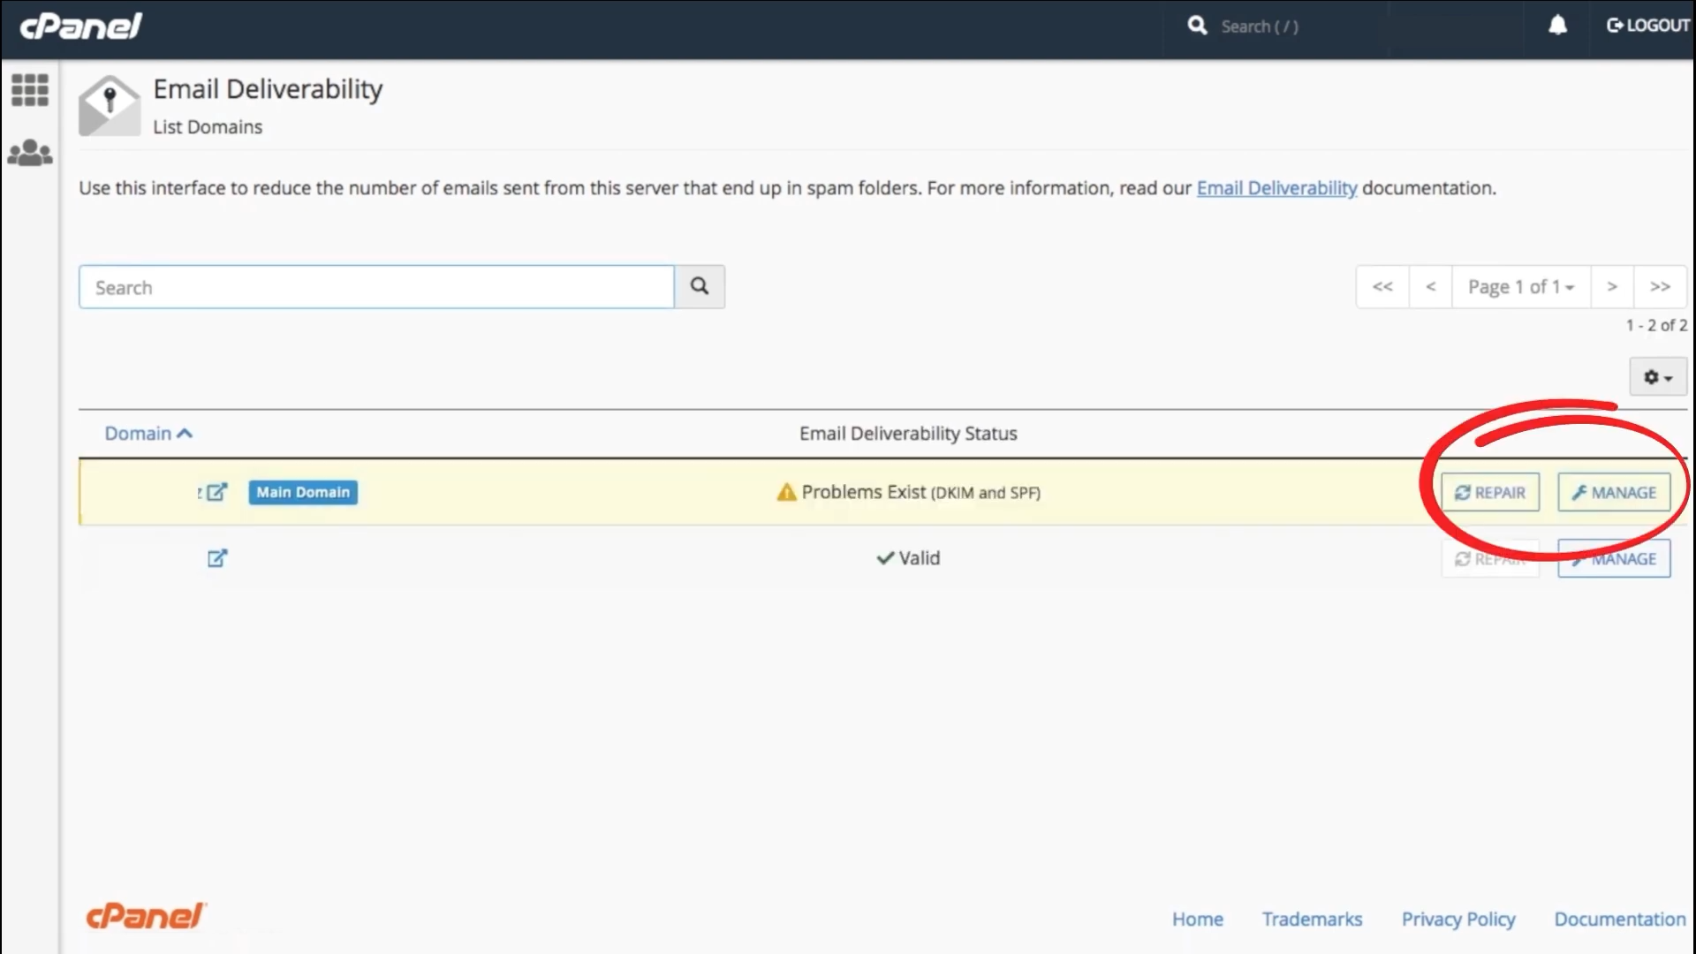Image resolution: width=1696 pixels, height=954 pixels.
Task: Open the apps grid in the left sidebar
Action: (29, 90)
